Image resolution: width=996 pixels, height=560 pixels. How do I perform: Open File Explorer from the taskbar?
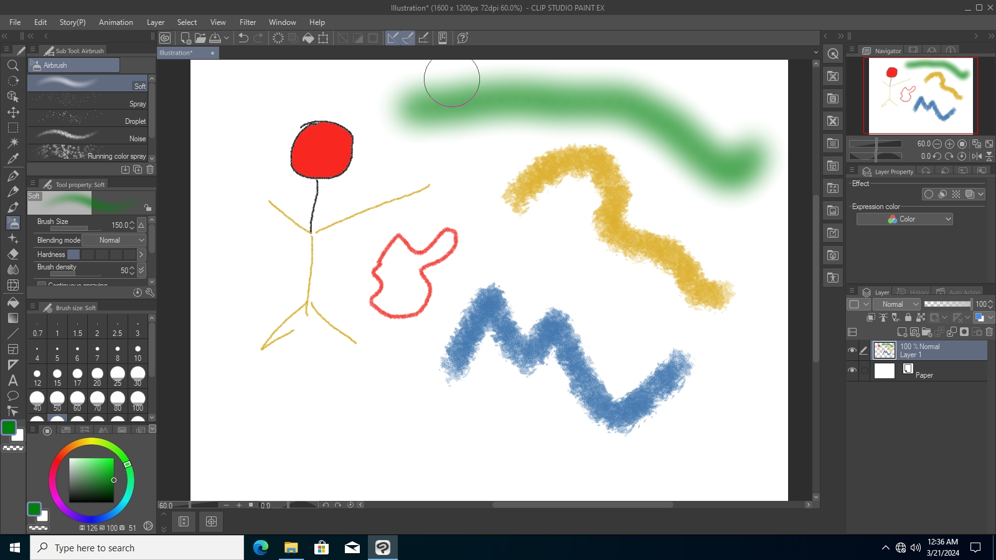click(x=291, y=548)
